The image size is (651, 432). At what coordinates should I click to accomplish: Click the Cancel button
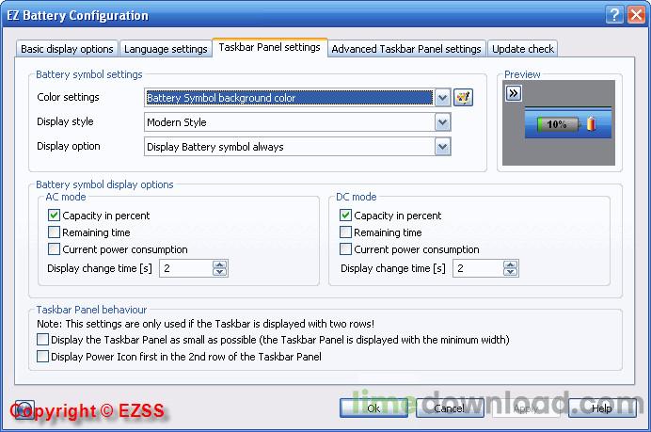point(450,408)
